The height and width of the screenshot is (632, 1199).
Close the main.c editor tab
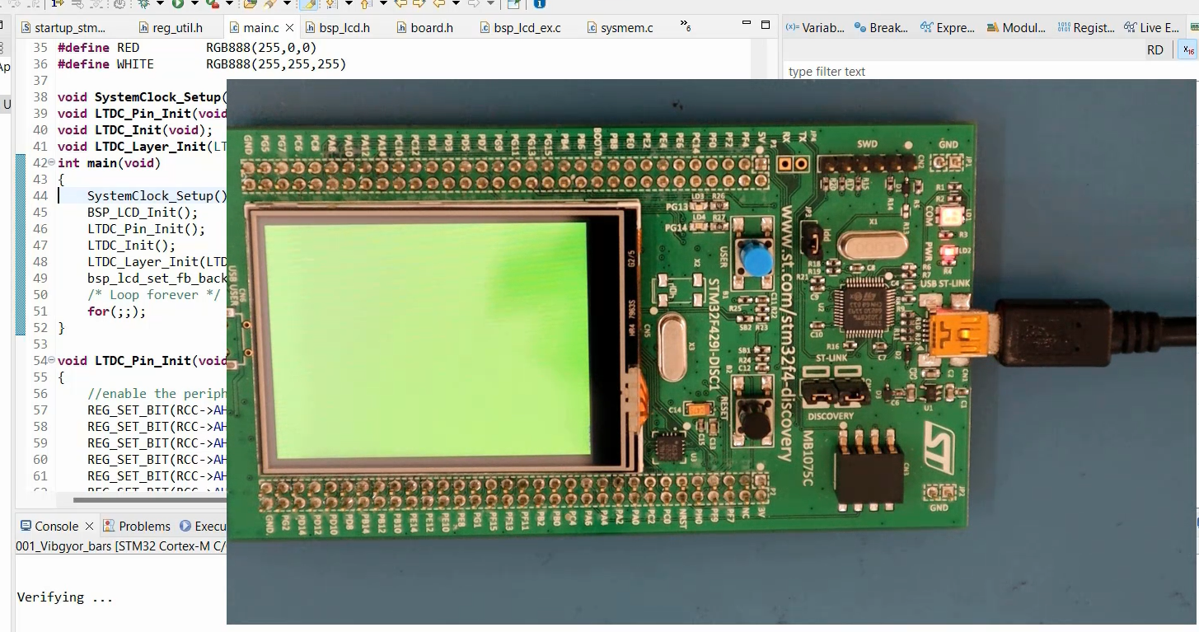pos(289,28)
